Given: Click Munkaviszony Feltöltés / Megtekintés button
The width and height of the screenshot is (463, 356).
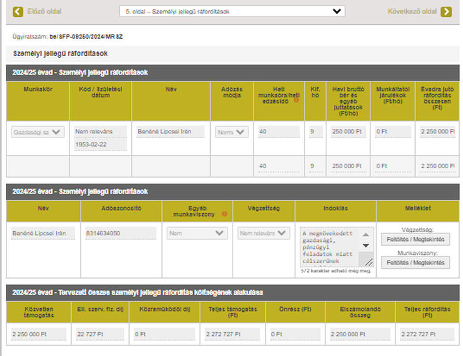Looking at the screenshot, I should pyautogui.click(x=414, y=262).
